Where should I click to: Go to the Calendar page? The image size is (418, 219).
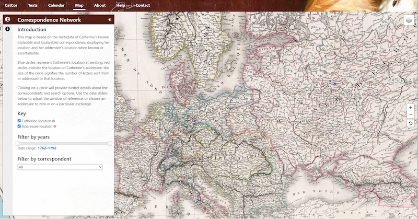(x=56, y=5)
